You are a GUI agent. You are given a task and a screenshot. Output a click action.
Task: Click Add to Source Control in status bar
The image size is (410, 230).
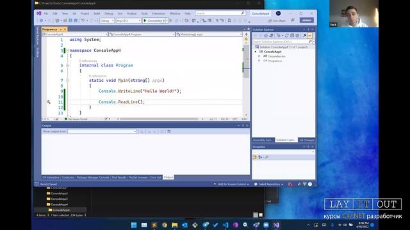click(231, 184)
